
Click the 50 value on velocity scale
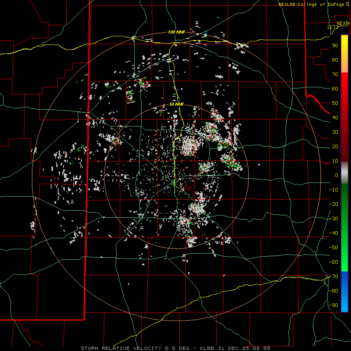(335, 103)
